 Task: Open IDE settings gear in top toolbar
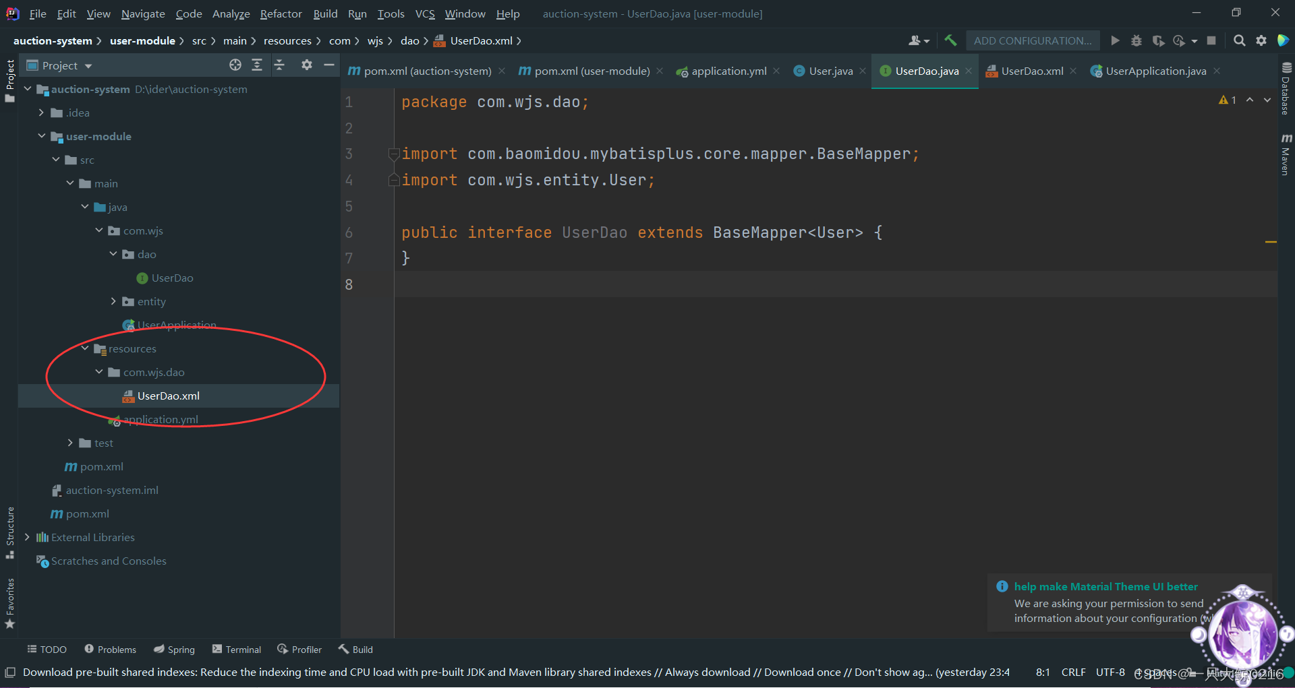(x=1261, y=40)
